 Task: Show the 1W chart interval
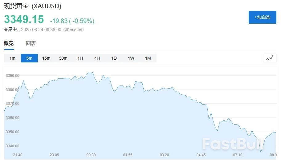[131, 58]
